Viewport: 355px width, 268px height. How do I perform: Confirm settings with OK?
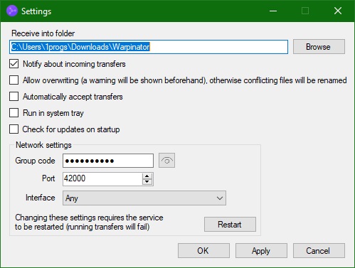point(203,250)
